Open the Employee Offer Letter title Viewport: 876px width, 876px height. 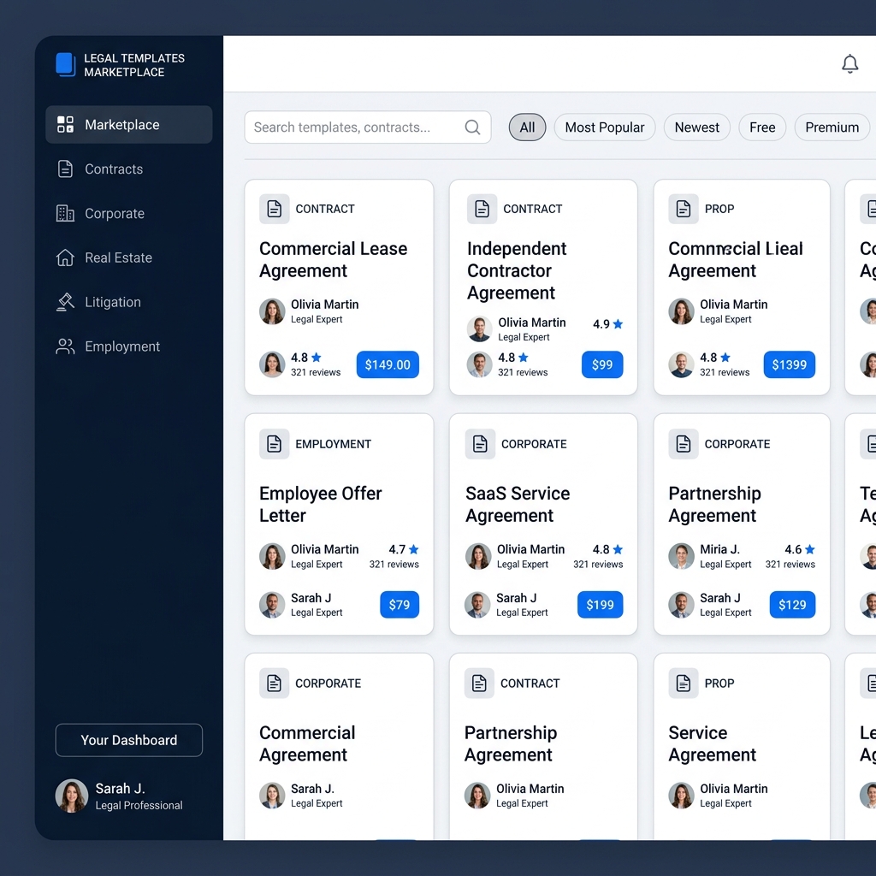(x=320, y=505)
